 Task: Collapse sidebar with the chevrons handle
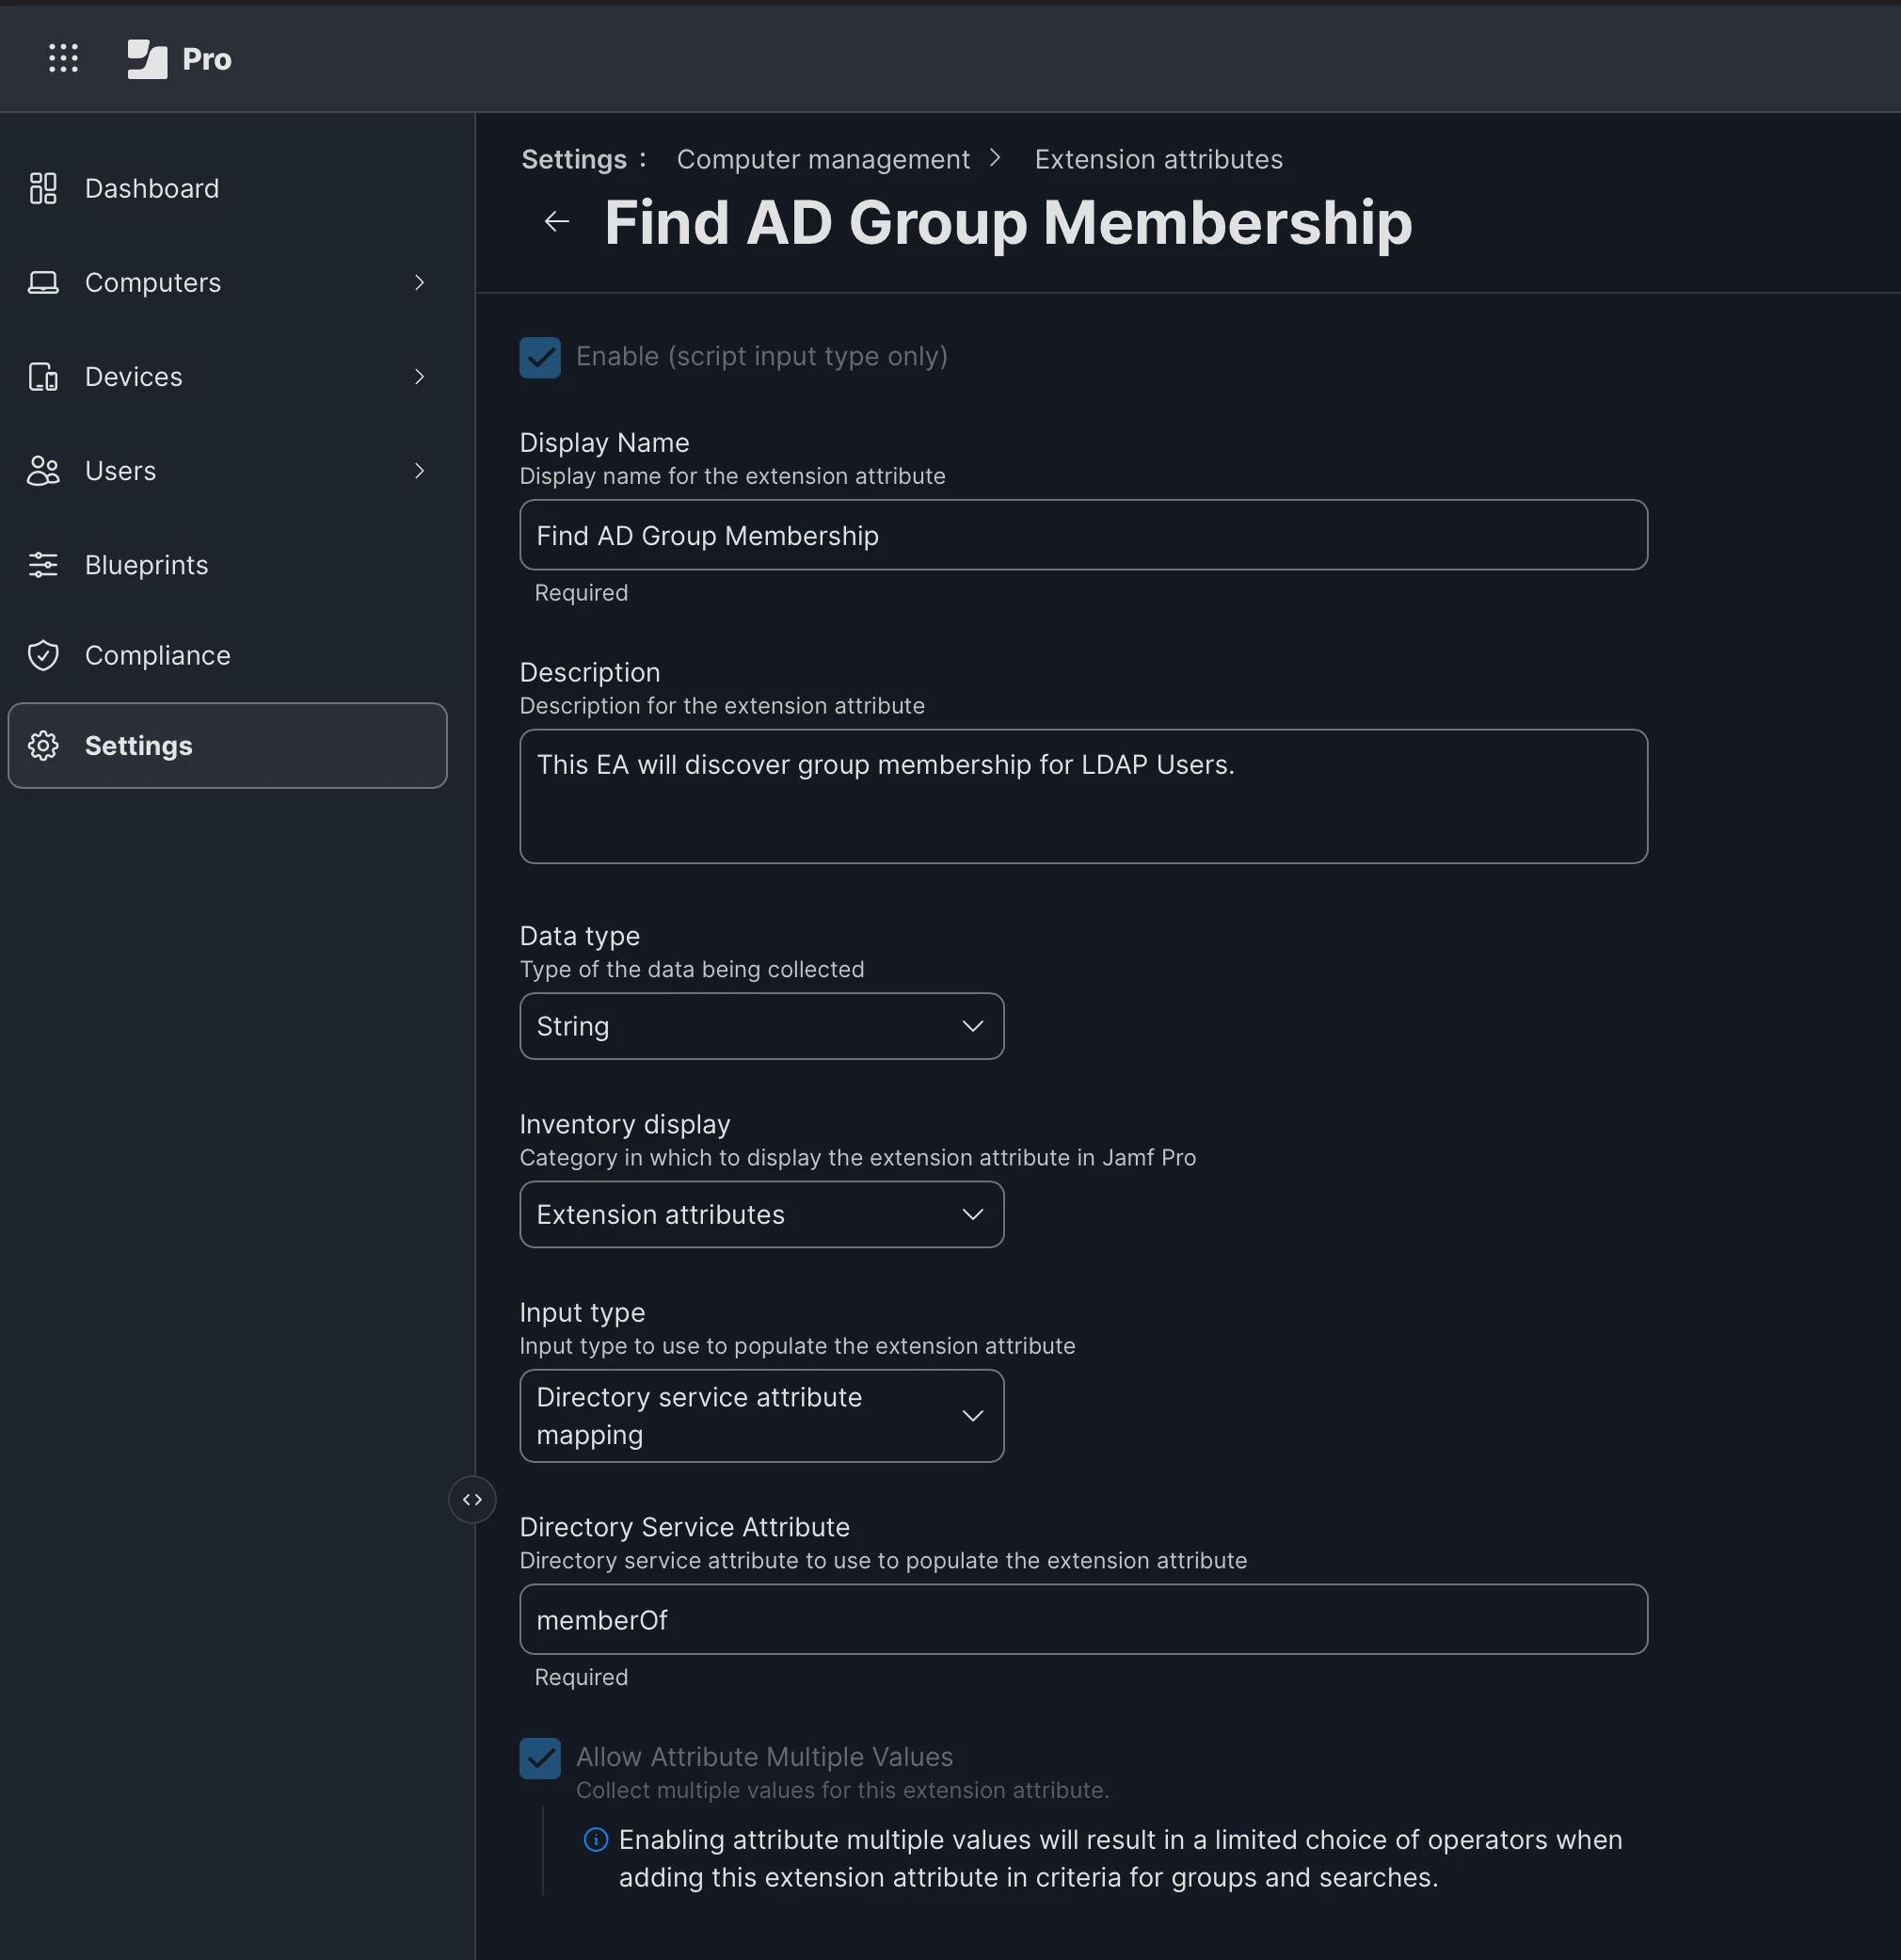click(x=471, y=1499)
